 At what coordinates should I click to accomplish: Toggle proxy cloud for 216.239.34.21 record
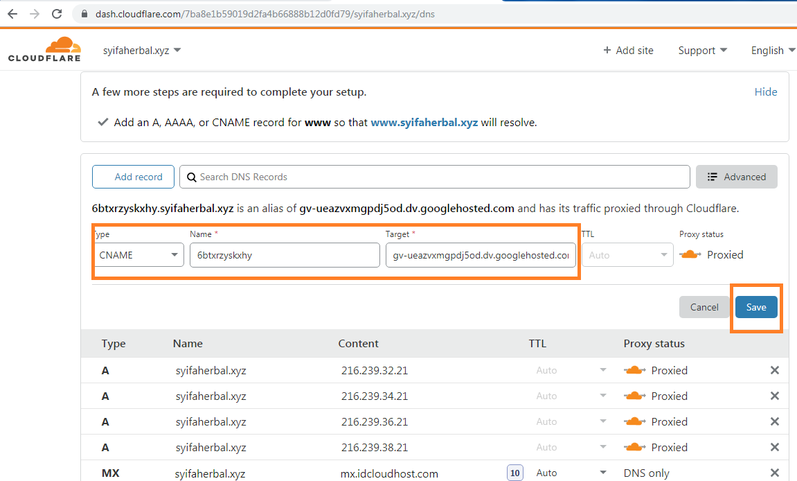[x=635, y=396]
